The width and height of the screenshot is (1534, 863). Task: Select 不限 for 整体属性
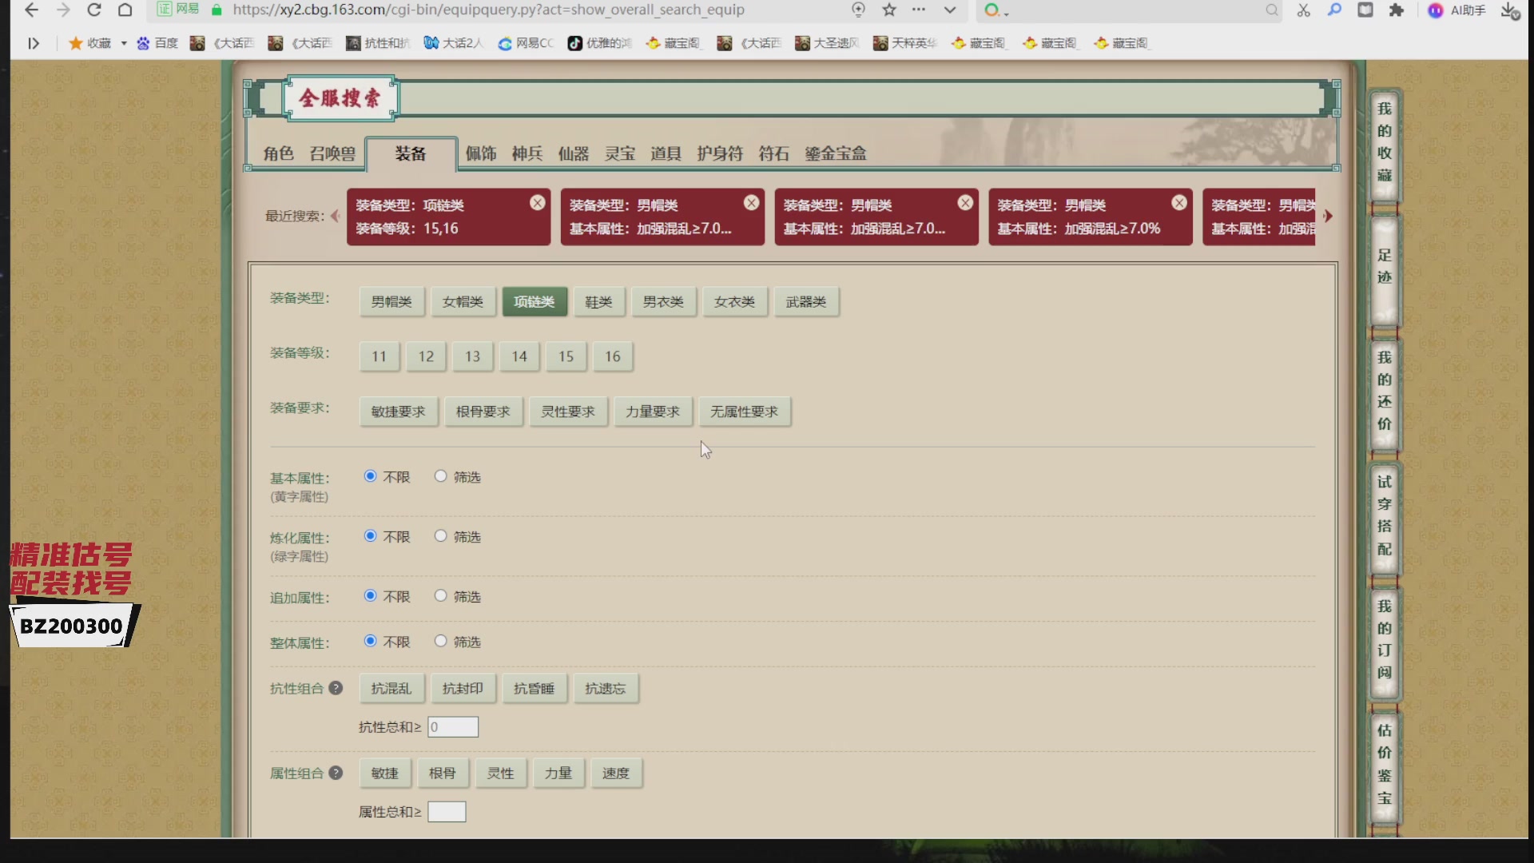pyautogui.click(x=370, y=641)
